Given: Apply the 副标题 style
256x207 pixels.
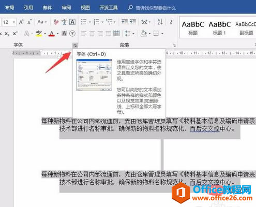Looking at the screenshot, I should (246, 27).
